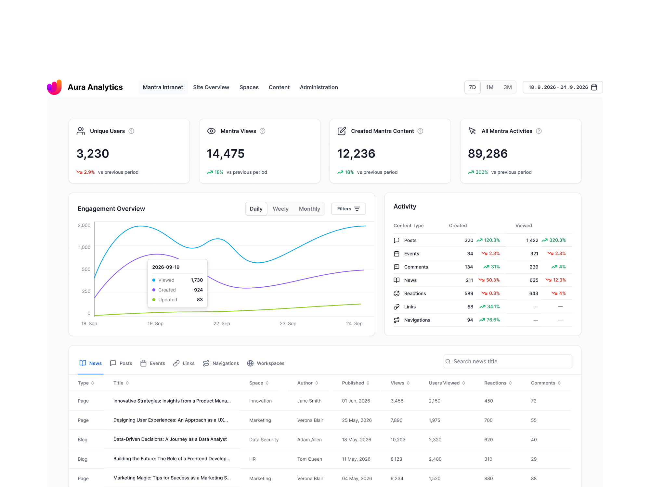Switch time range to 1M
The width and height of the screenshot is (650, 487).
point(490,87)
